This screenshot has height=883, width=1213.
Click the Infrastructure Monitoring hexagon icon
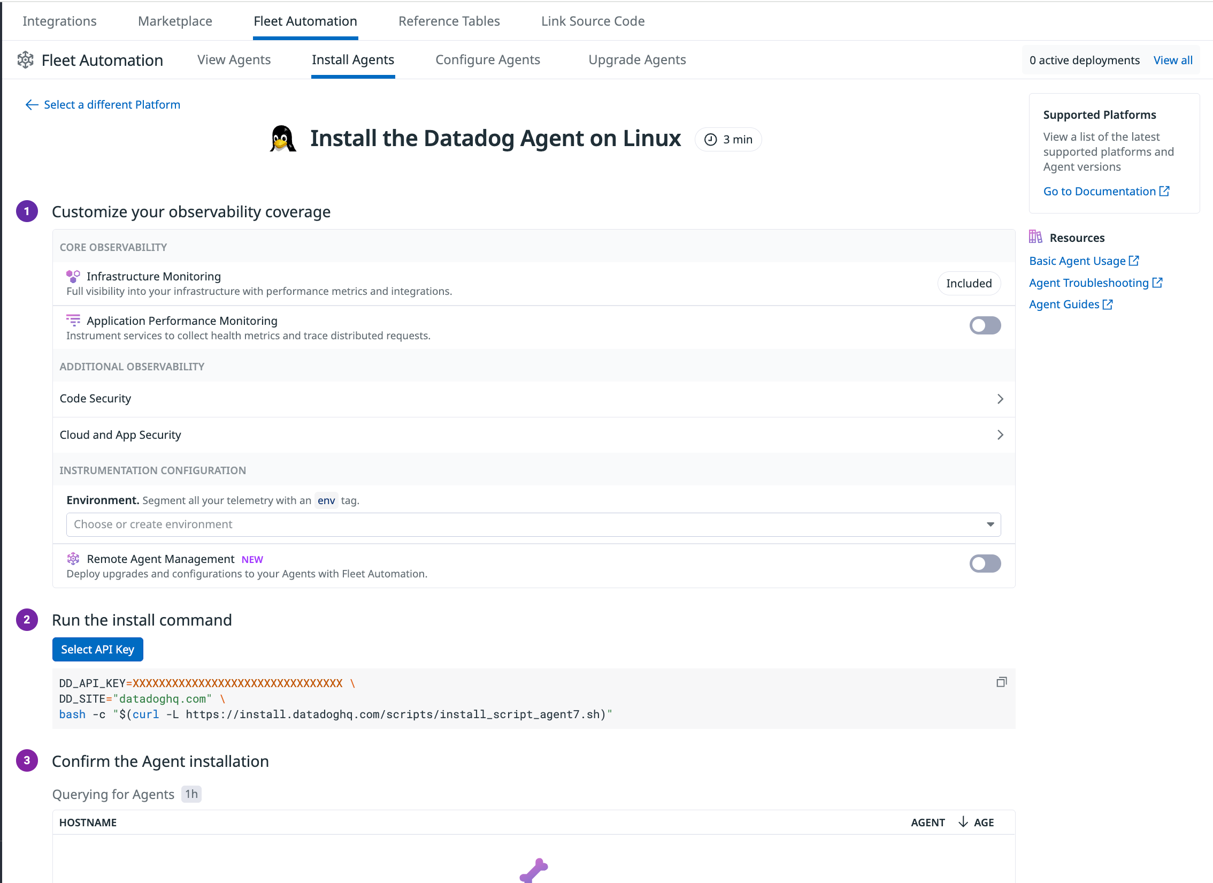pyautogui.click(x=73, y=276)
